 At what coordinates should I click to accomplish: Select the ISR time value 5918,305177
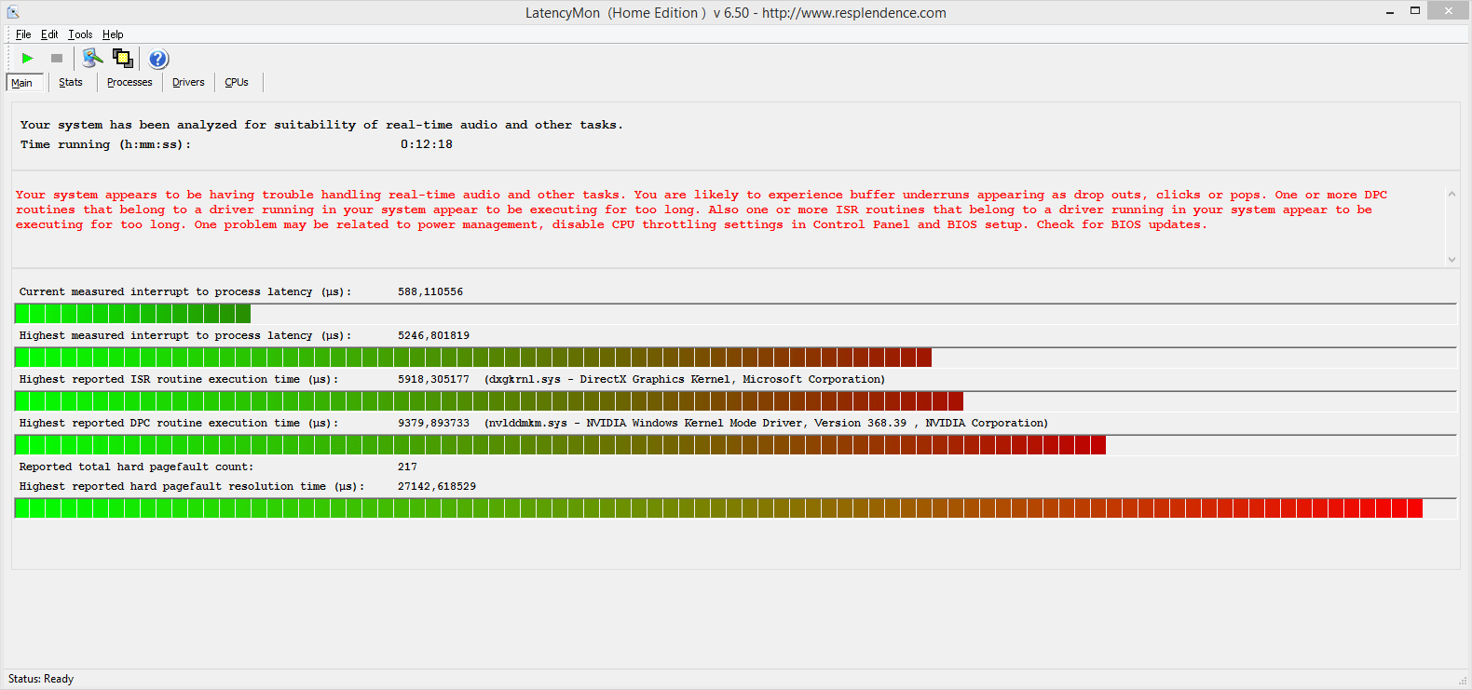tap(433, 379)
